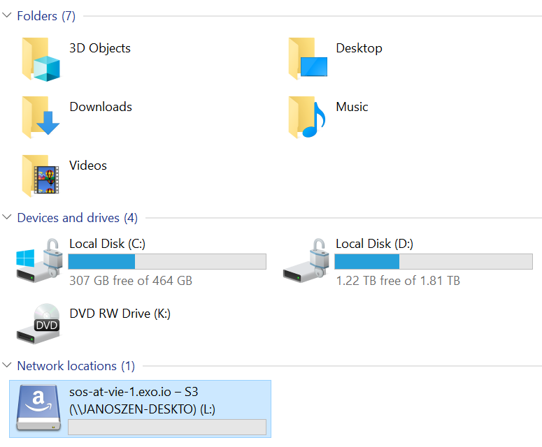Image resolution: width=542 pixels, height=447 pixels.
Task: Click the Local Disk (D:) storage bar
Action: (x=434, y=261)
